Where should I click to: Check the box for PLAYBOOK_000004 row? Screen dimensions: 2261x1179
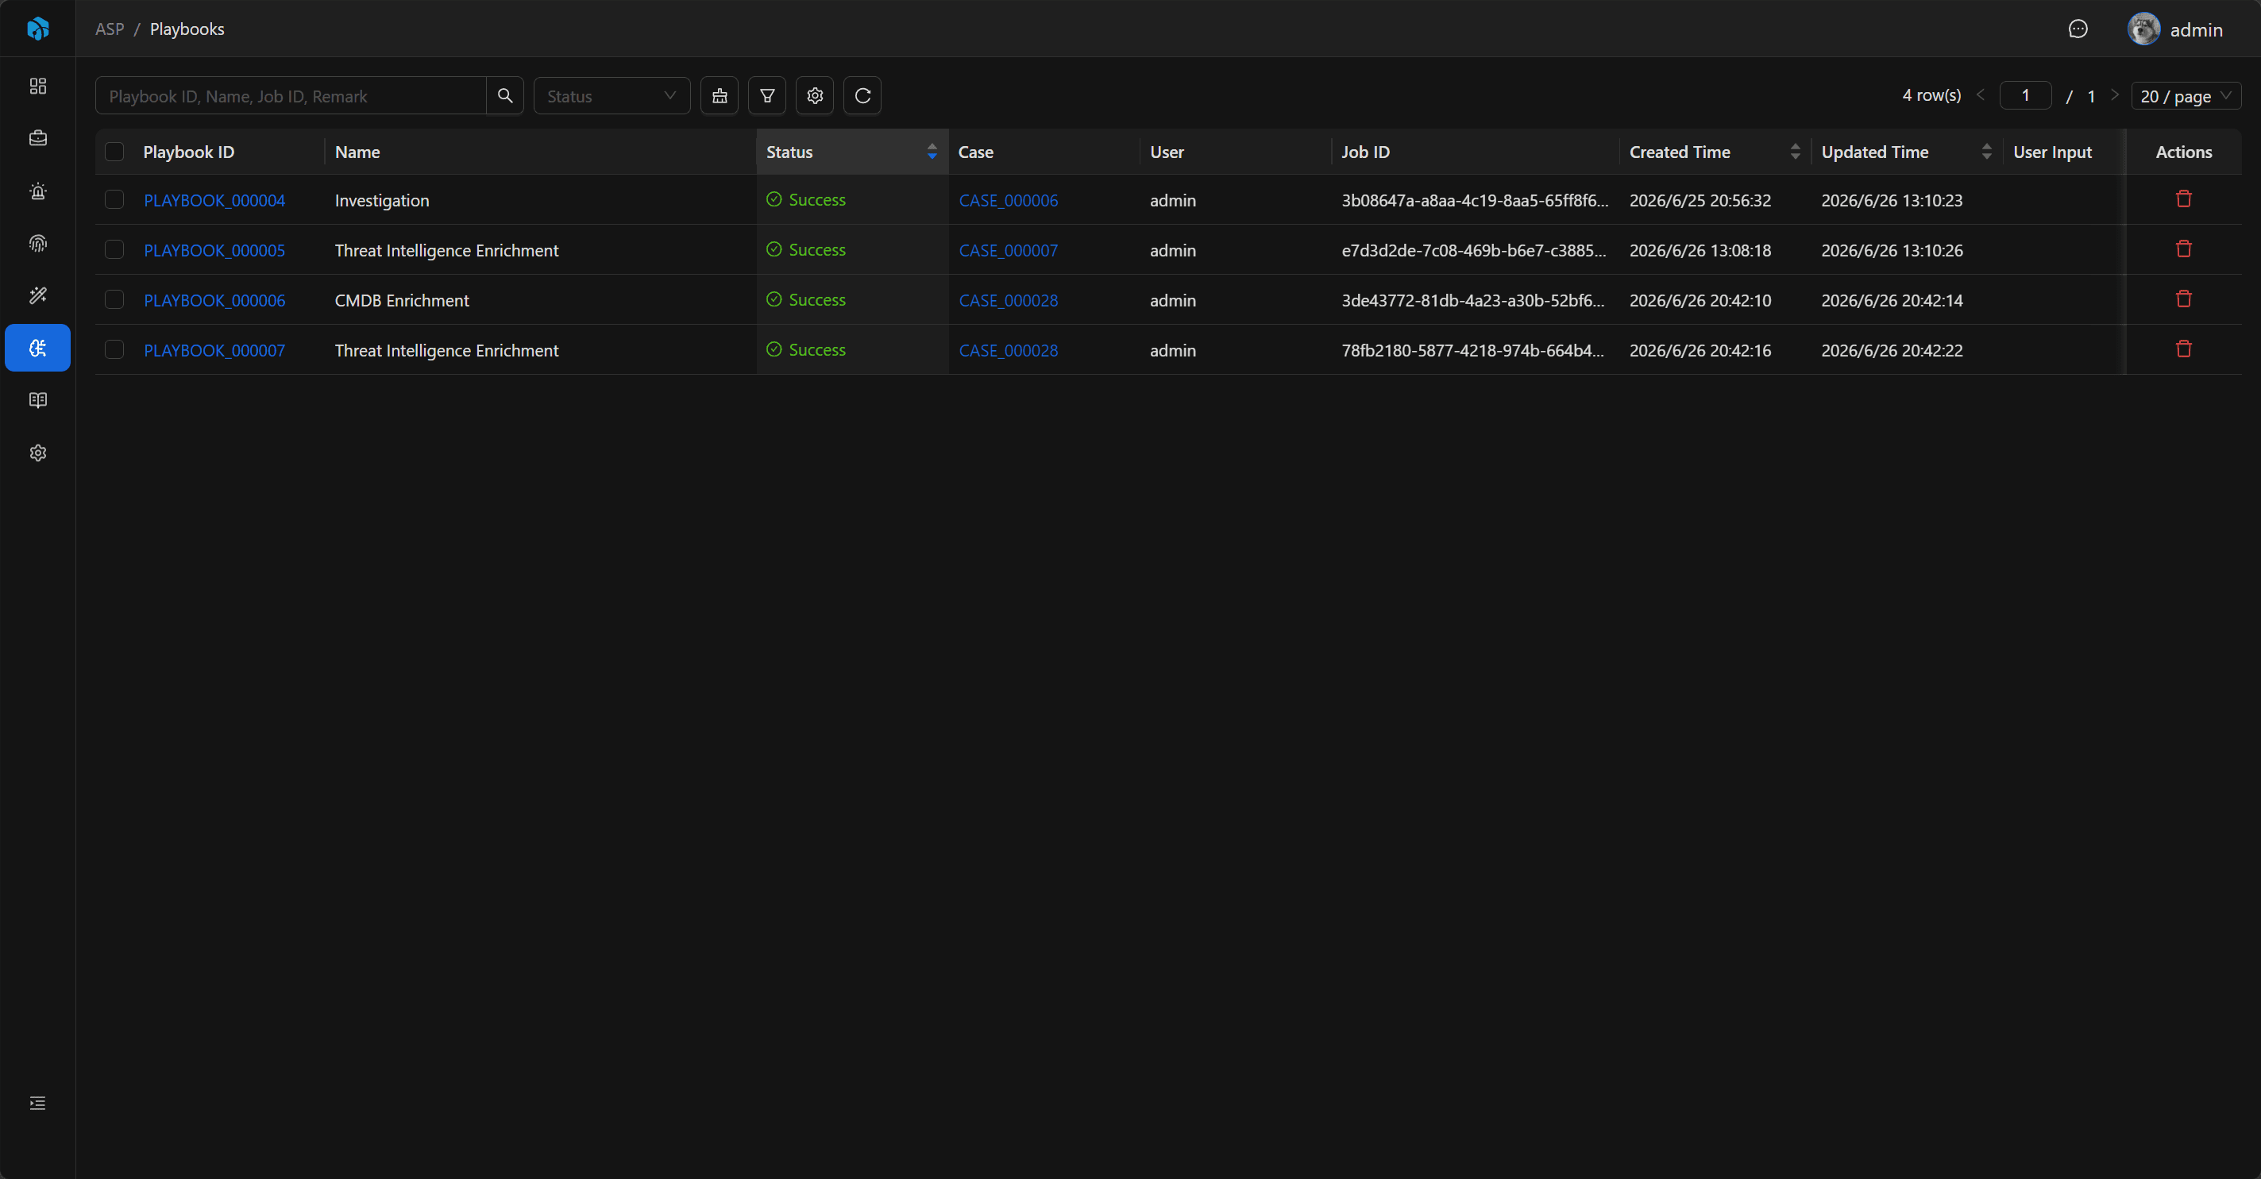(114, 200)
